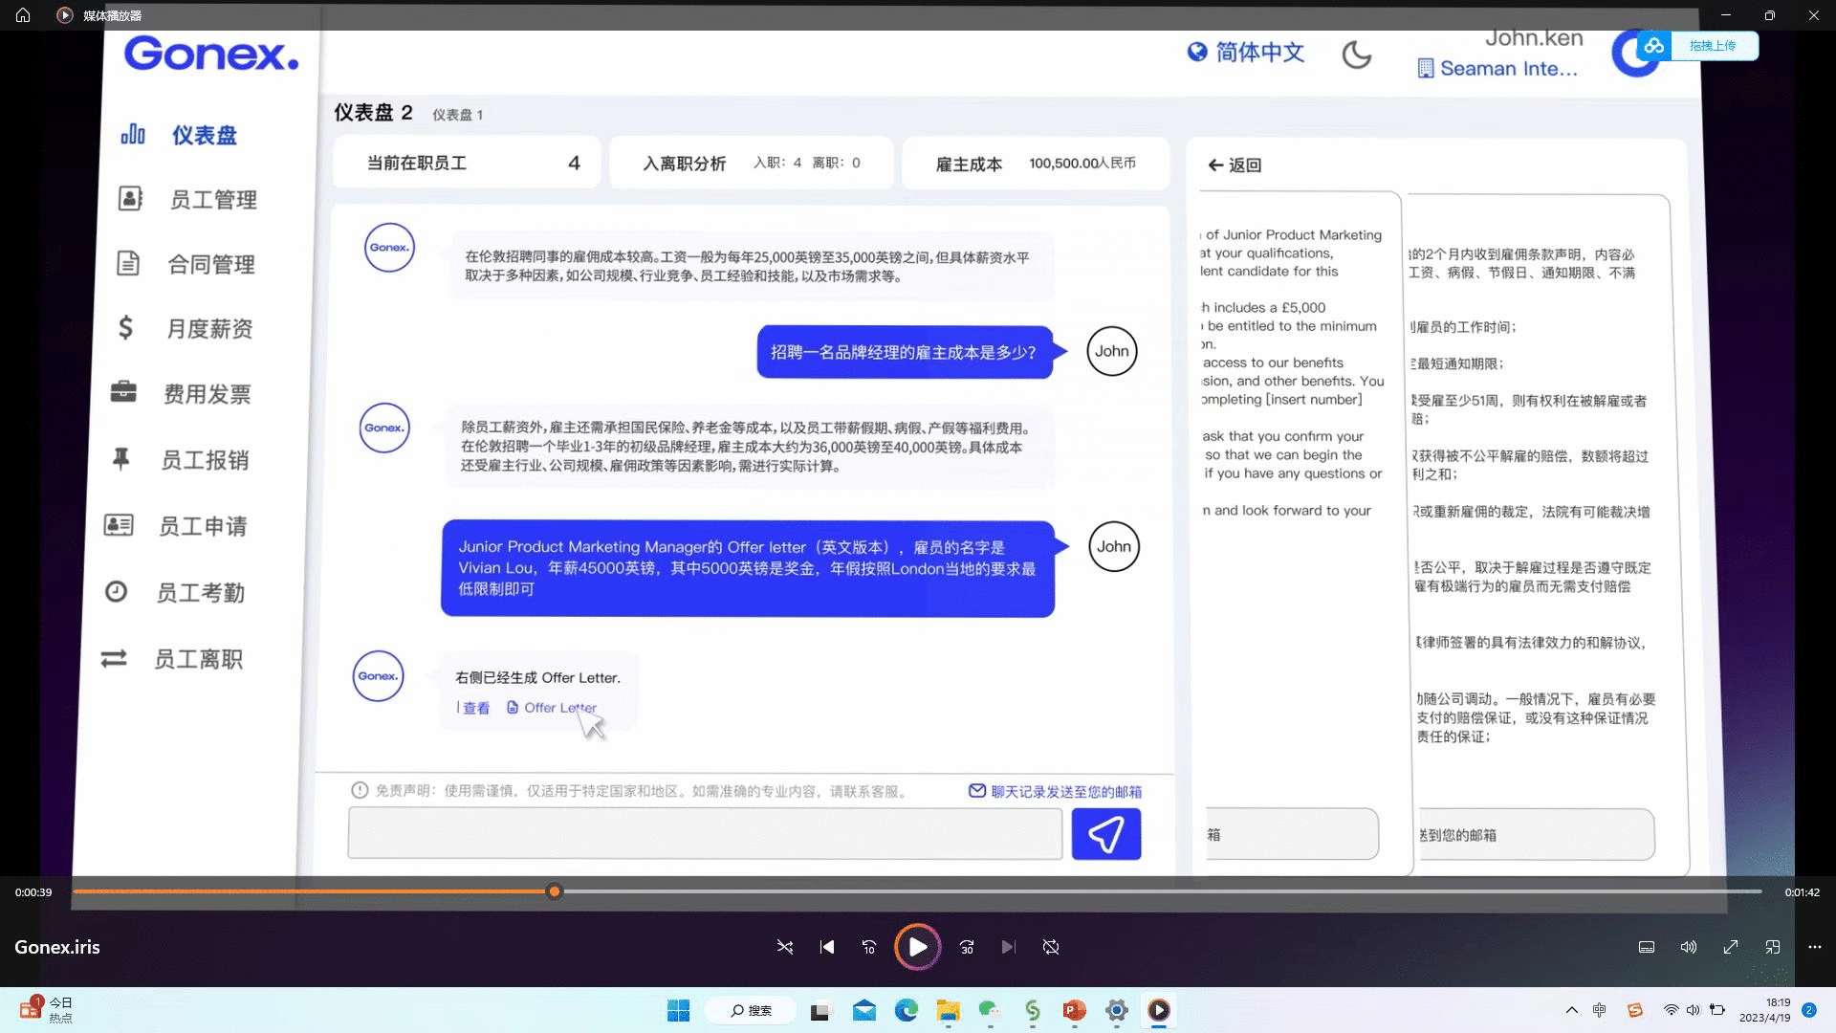Screen dimensions: 1836x1033
Task: Open the Windows Start menu
Action: 678,1010
